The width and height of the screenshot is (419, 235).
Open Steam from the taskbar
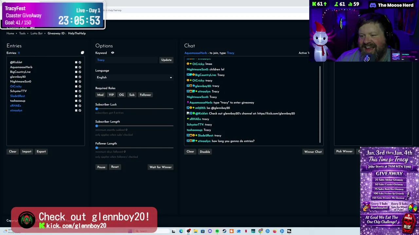(224, 231)
